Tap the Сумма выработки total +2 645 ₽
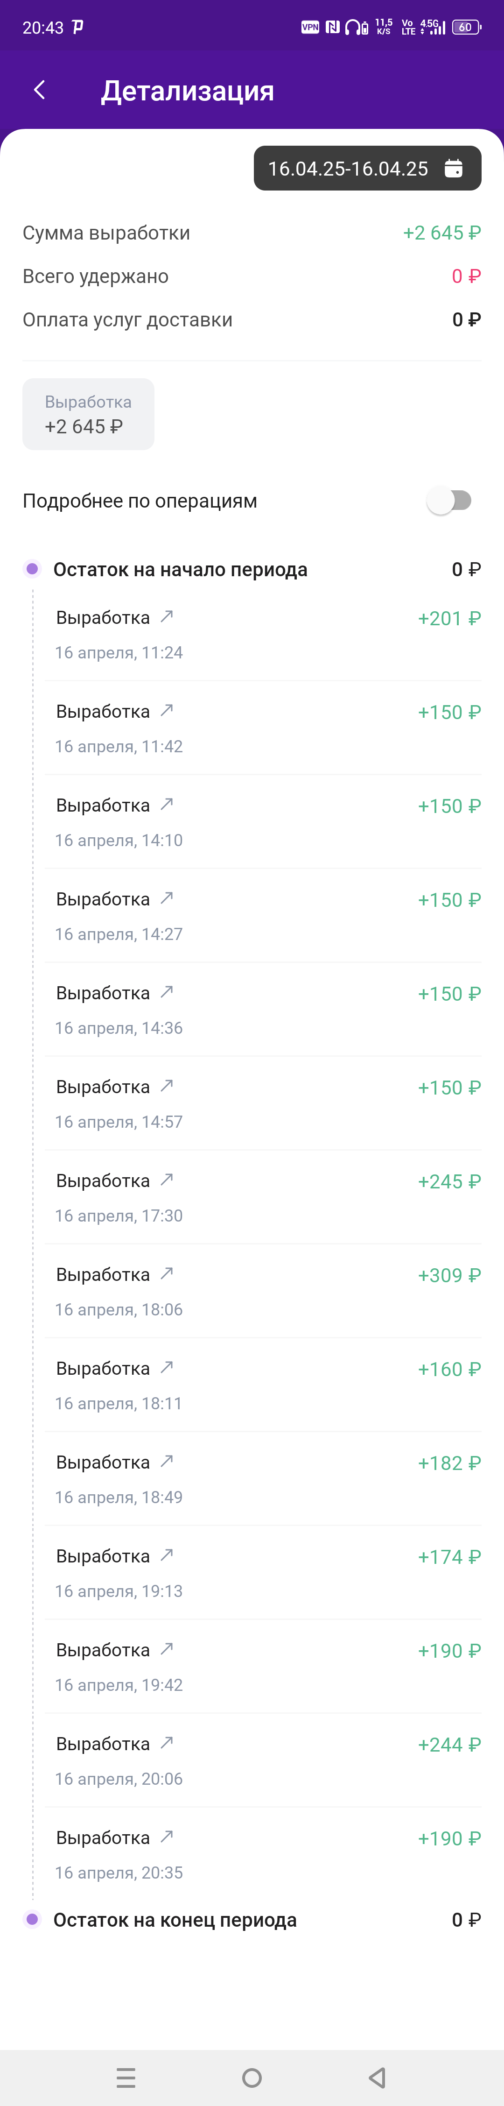The width and height of the screenshot is (504, 2106). pyautogui.click(x=442, y=233)
